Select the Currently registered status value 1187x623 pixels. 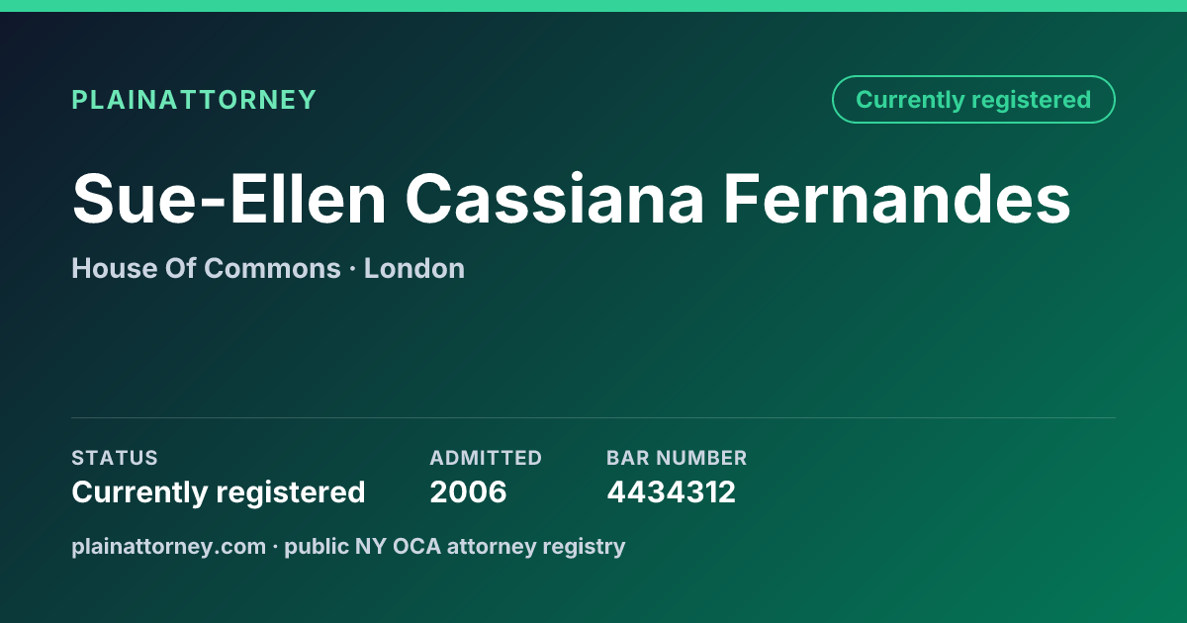tap(219, 491)
